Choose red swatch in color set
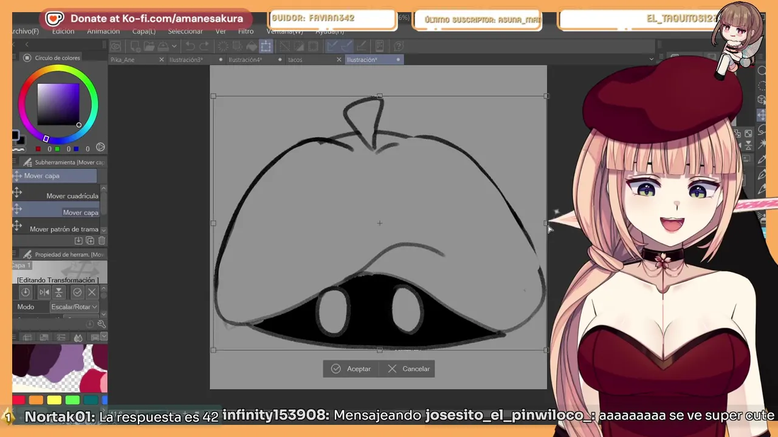Viewport: 778px width, 437px height. (18, 399)
